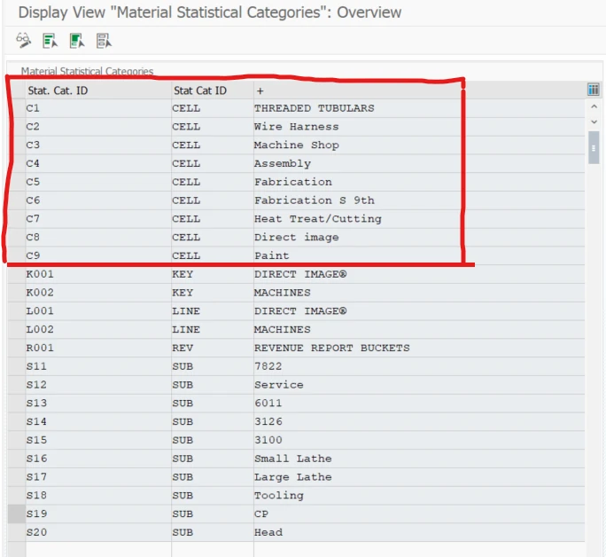Click the Assembly description cell

pos(419,163)
